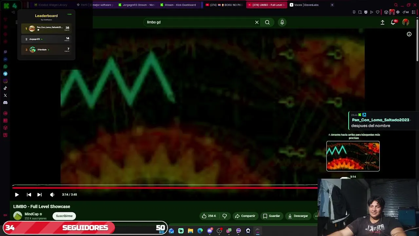This screenshot has width=419, height=236.
Task: Click the heart bookmark icon in toolbar
Action: [x=377, y=12]
